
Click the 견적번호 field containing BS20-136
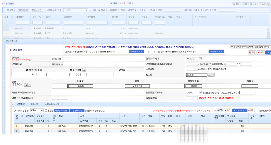[61, 59]
